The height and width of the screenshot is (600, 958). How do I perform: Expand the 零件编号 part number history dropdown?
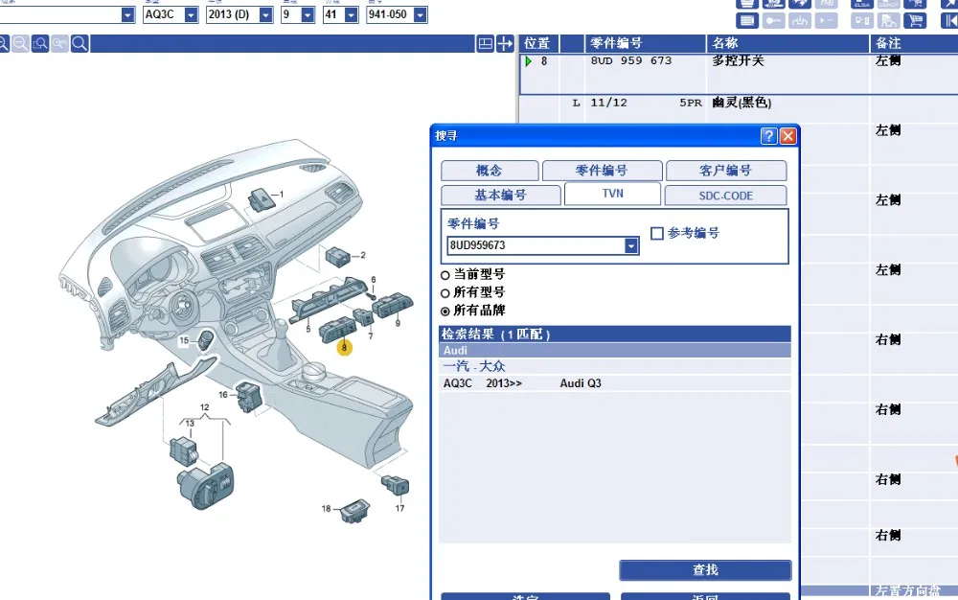coord(631,245)
